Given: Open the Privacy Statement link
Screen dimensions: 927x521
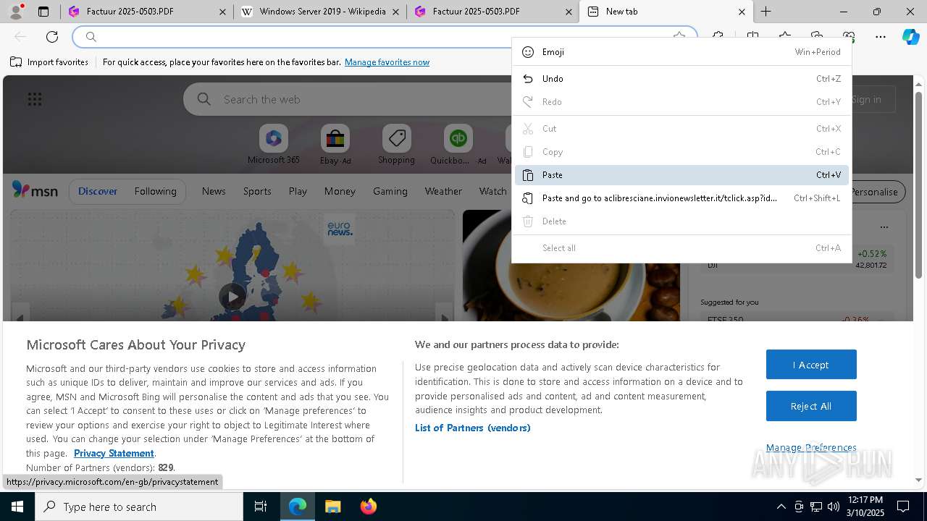Looking at the screenshot, I should 114,453.
